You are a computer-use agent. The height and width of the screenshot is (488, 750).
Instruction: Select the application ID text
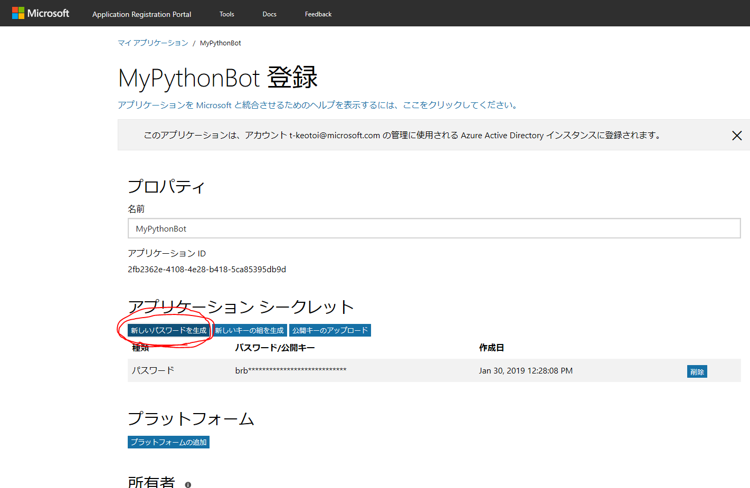click(206, 269)
